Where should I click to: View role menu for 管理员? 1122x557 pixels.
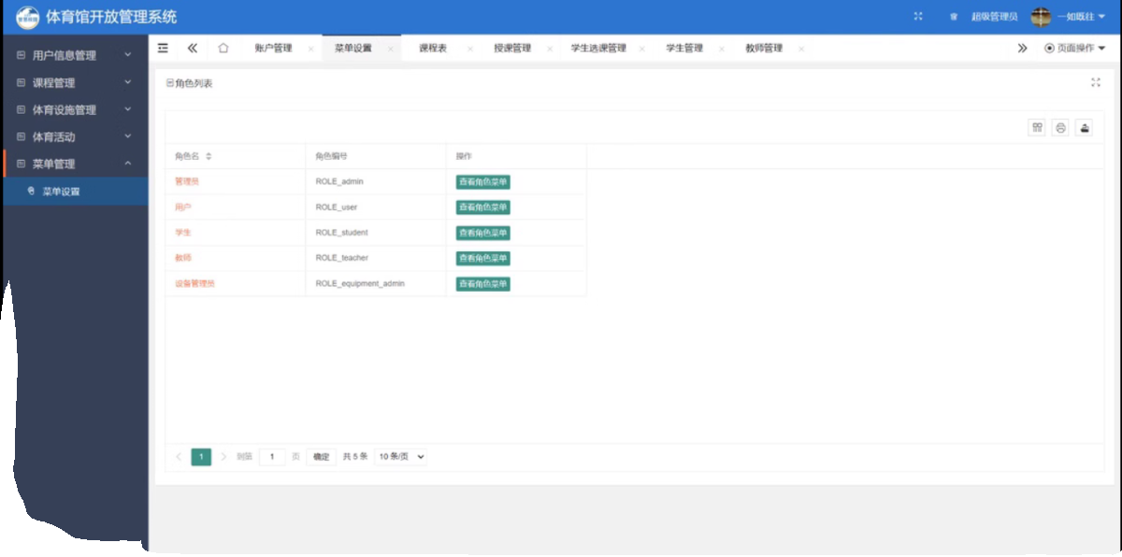[482, 181]
